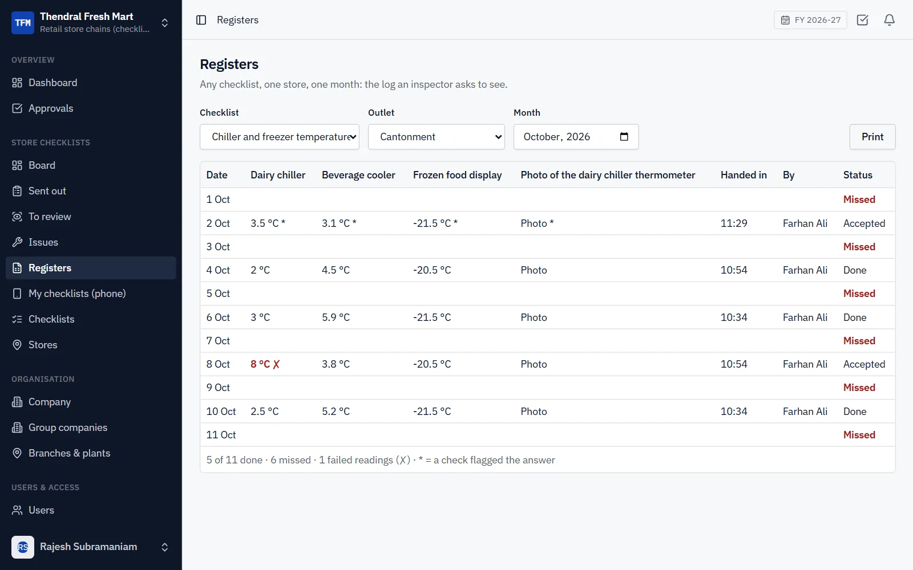Toggle the sidebar panel icon

pos(201,20)
